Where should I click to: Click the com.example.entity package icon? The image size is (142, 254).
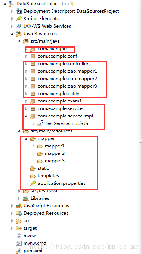tap(33, 94)
